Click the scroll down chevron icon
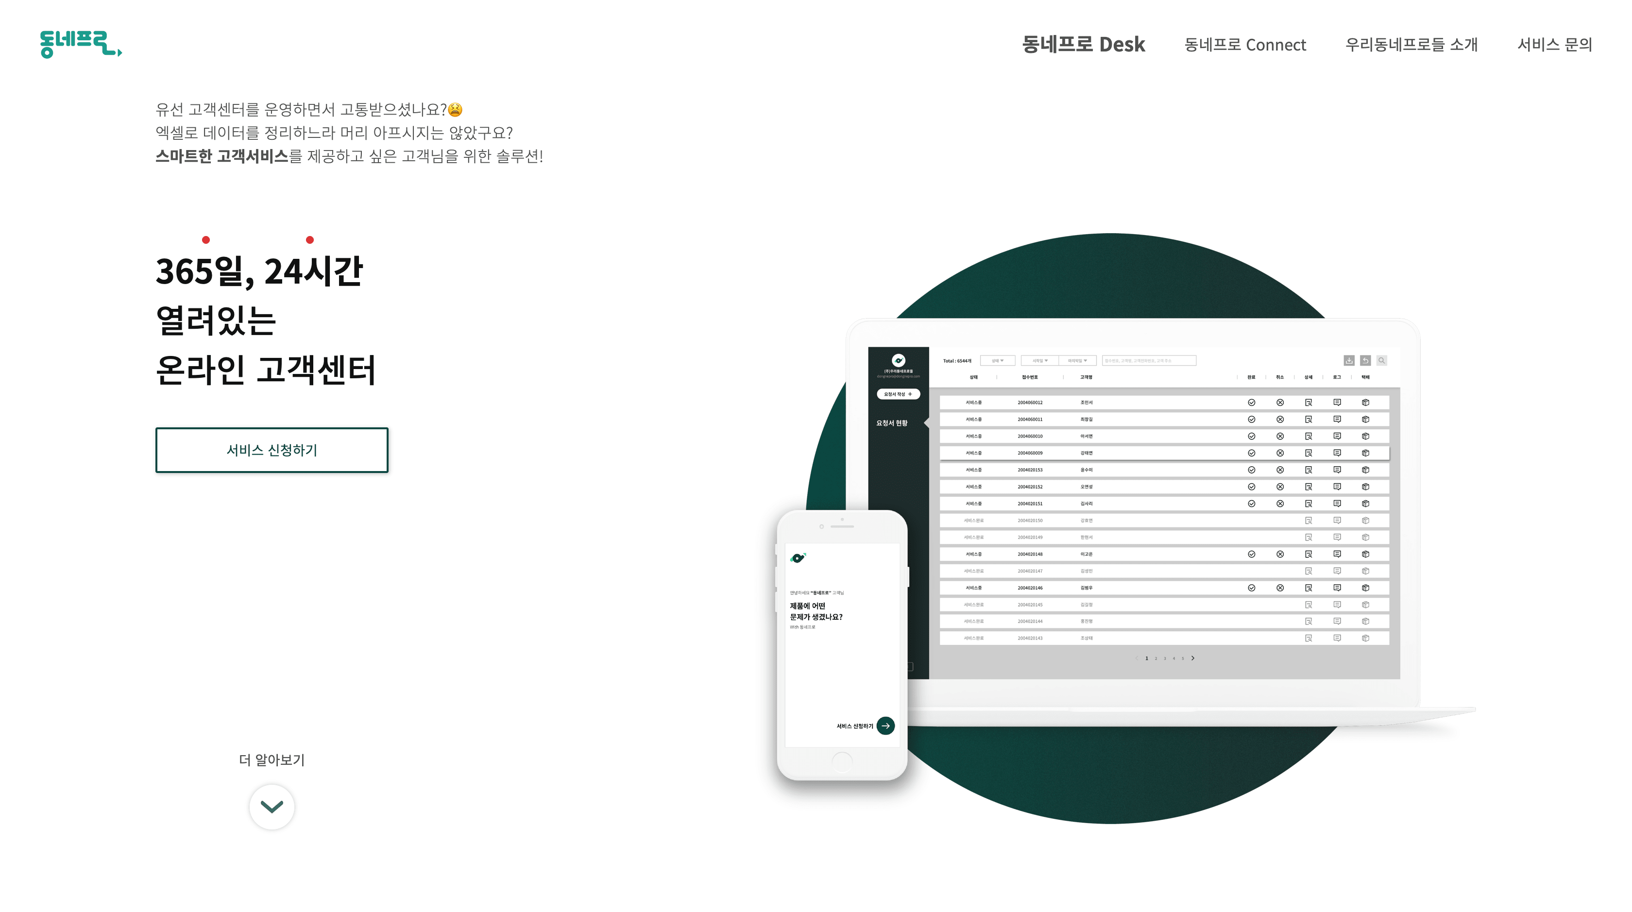Screen dimensions: 1632x912 tap(272, 807)
